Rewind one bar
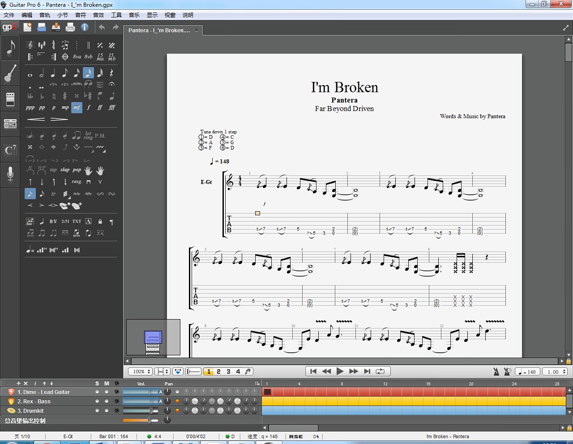The height and width of the screenshot is (444, 573). 327,371
